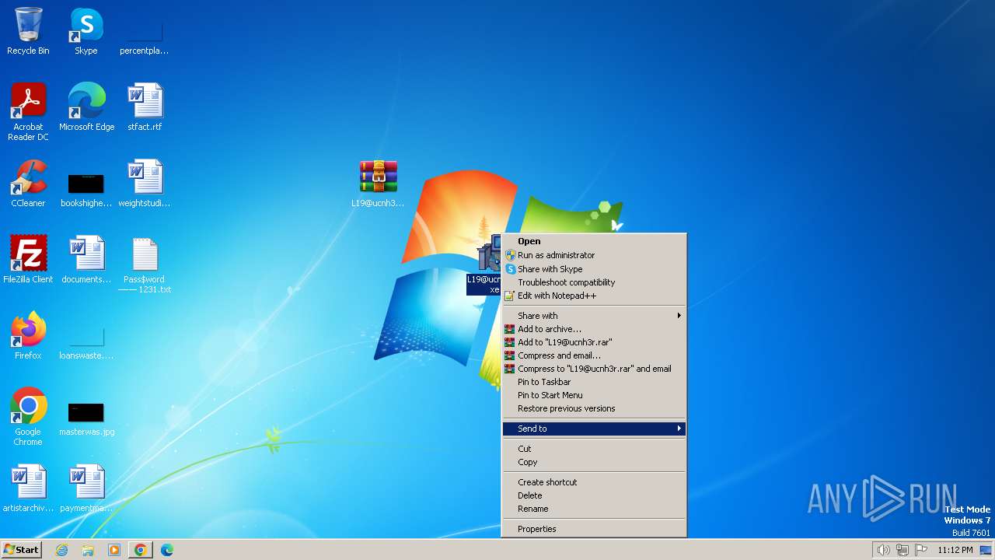Choose Pin to Taskbar
The height and width of the screenshot is (560, 995).
594,382
